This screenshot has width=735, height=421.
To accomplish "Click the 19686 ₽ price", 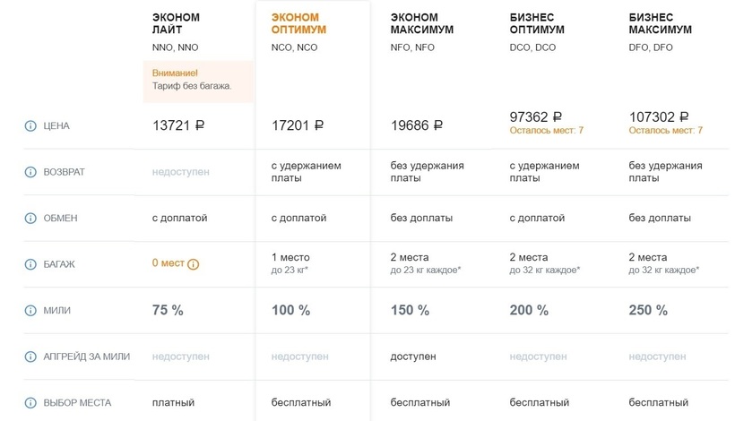I will point(417,126).
